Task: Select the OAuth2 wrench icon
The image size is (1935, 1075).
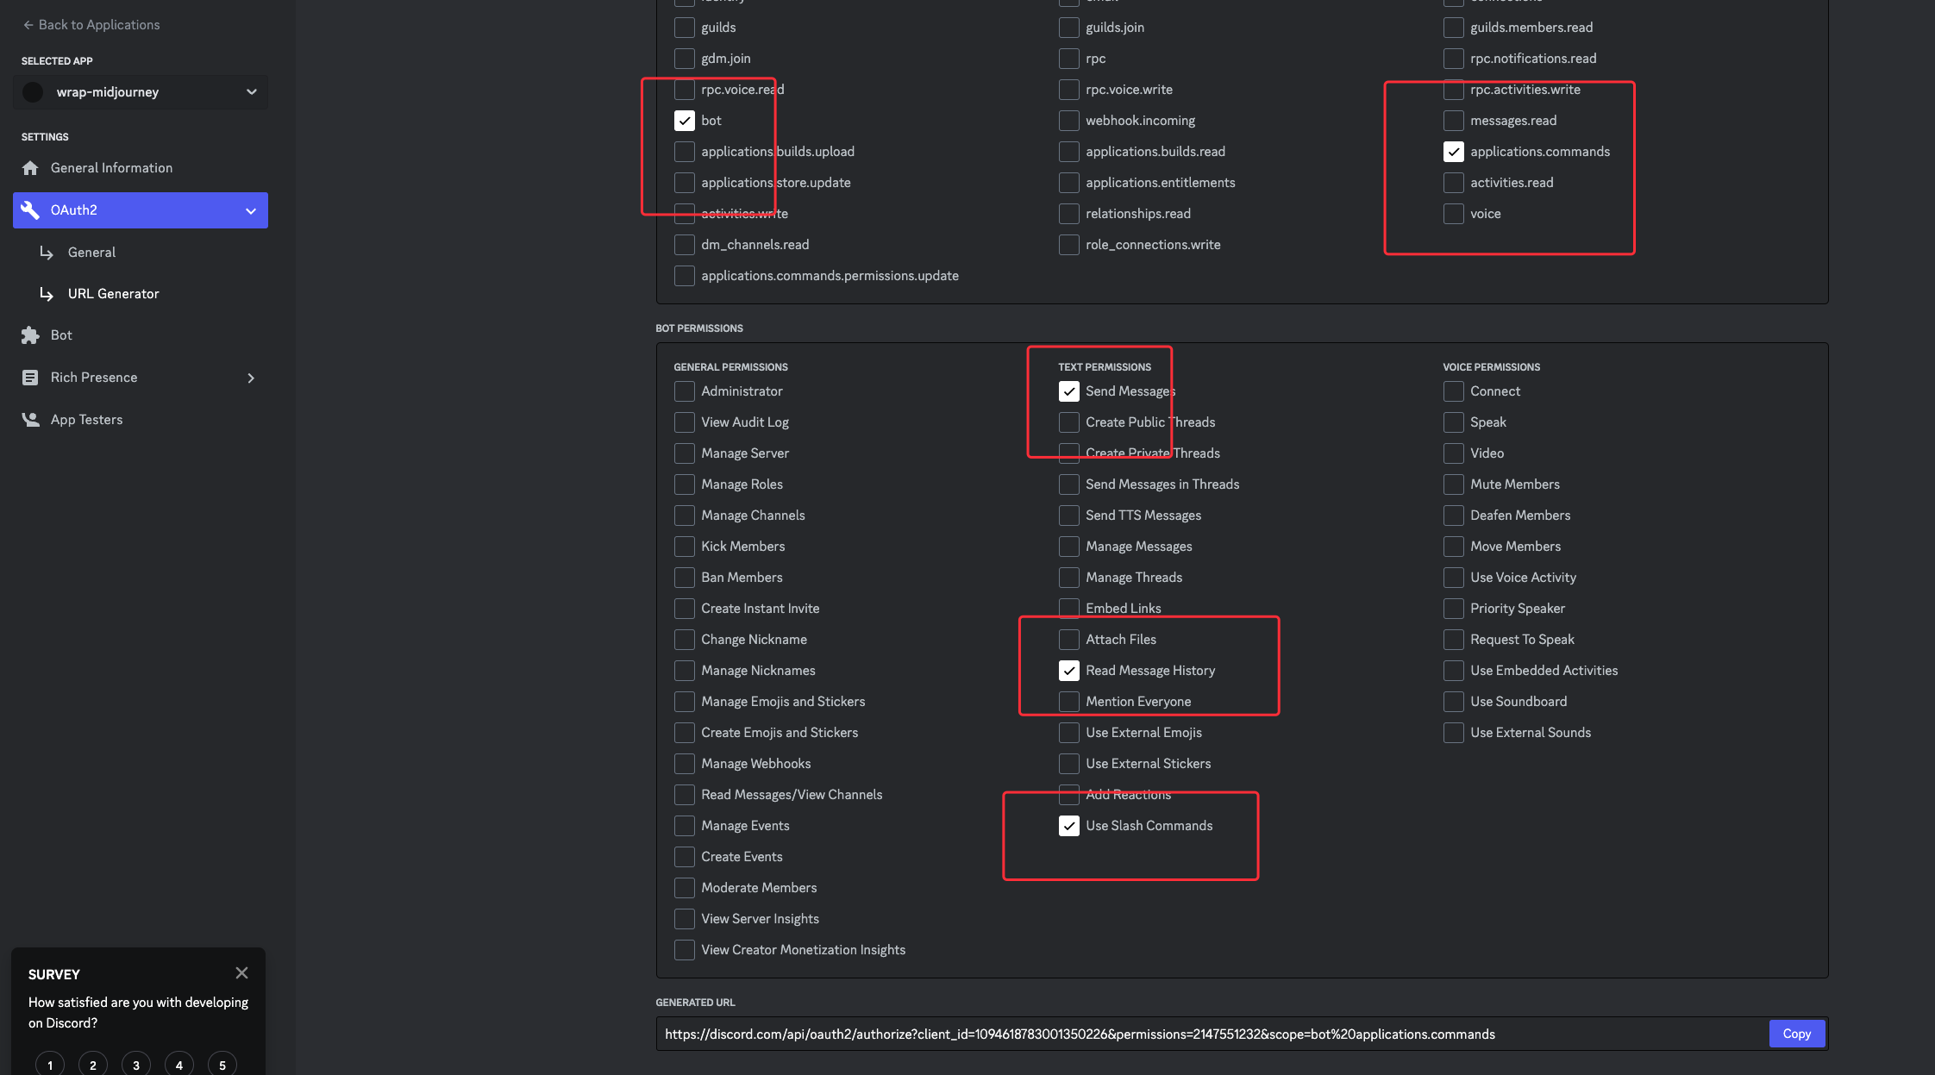Action: (30, 209)
